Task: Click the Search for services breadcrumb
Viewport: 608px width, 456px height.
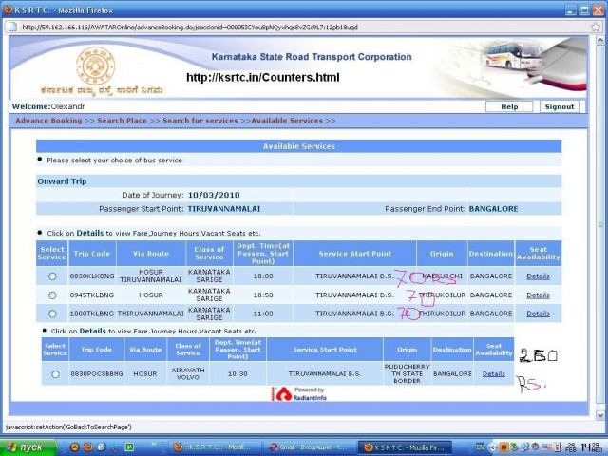Action: pos(199,121)
